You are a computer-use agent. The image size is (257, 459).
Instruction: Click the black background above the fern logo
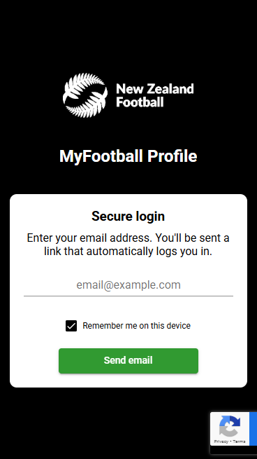coord(128,35)
